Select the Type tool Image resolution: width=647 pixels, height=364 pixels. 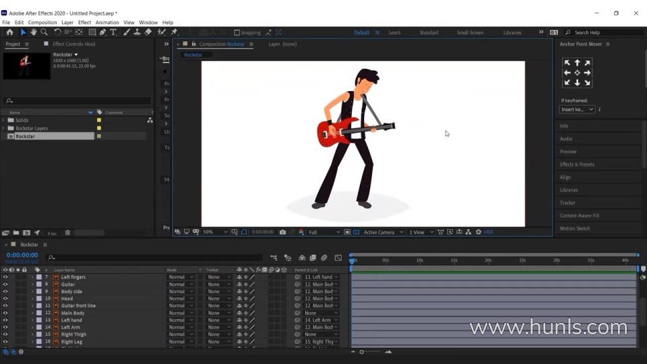tap(113, 32)
